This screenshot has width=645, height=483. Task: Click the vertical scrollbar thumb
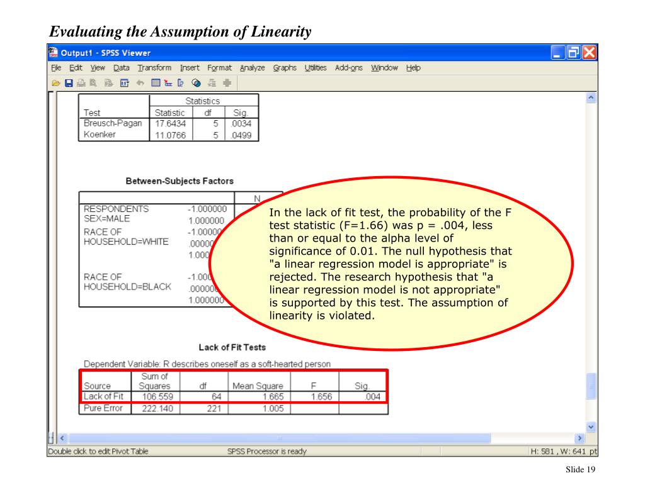[x=591, y=386]
